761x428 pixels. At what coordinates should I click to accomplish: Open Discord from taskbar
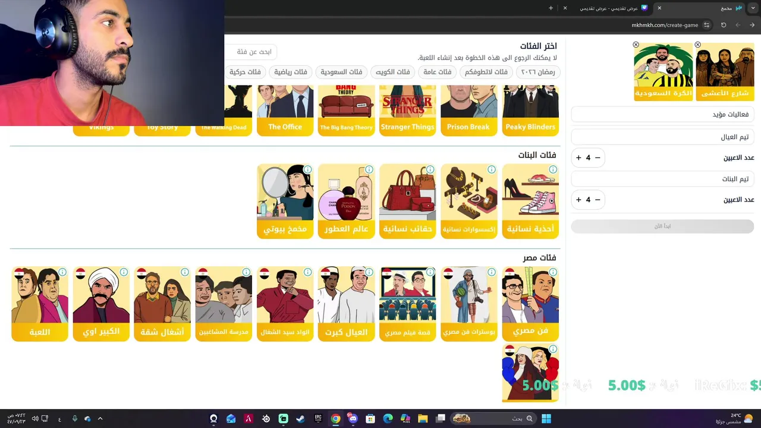tap(353, 418)
